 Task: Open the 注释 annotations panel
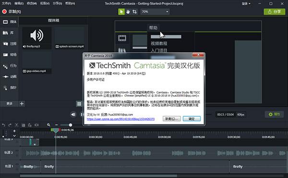[x=10, y=44]
